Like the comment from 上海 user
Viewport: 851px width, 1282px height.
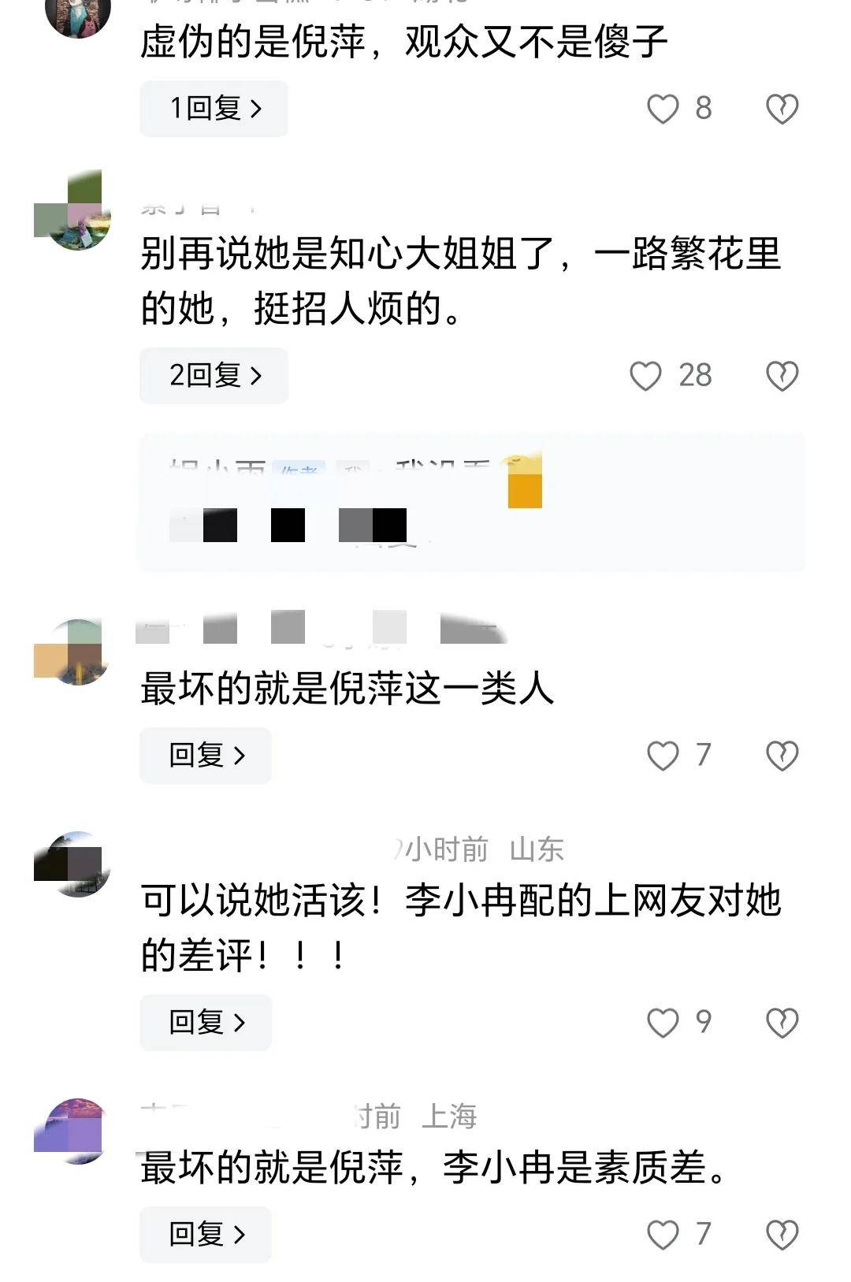pos(663,1235)
